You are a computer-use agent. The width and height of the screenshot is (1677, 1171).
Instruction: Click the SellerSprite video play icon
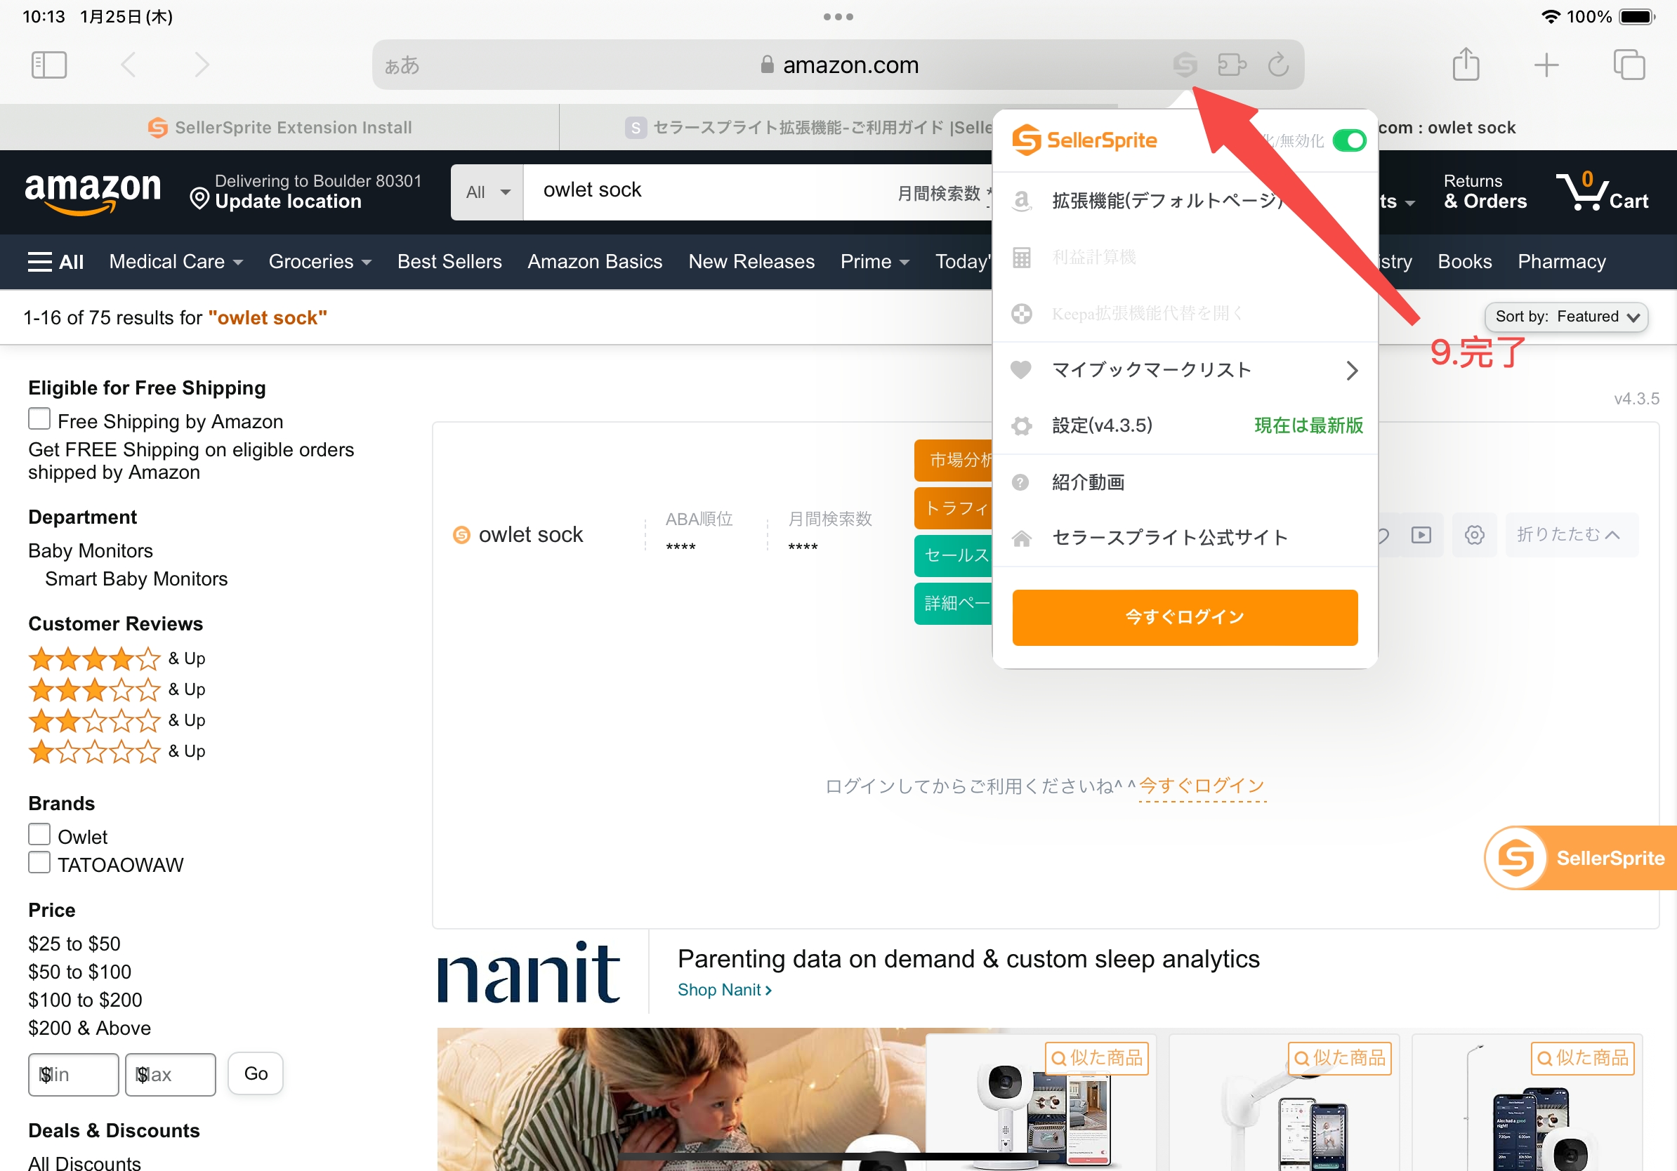click(x=1421, y=535)
